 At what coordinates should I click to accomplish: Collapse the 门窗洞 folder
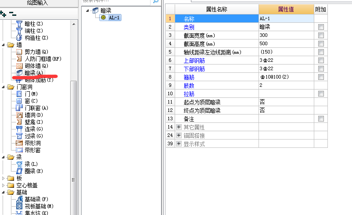pos(3,87)
